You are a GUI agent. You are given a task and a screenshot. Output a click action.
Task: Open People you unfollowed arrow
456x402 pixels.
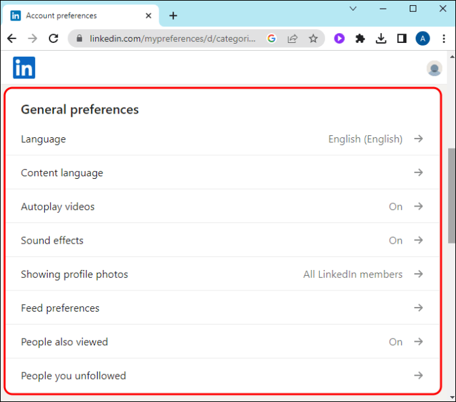click(418, 376)
